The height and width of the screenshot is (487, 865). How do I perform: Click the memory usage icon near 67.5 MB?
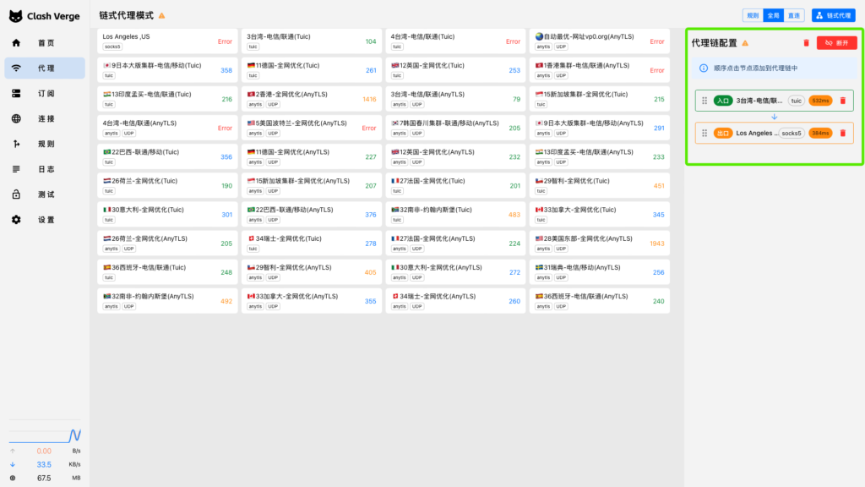click(x=13, y=479)
